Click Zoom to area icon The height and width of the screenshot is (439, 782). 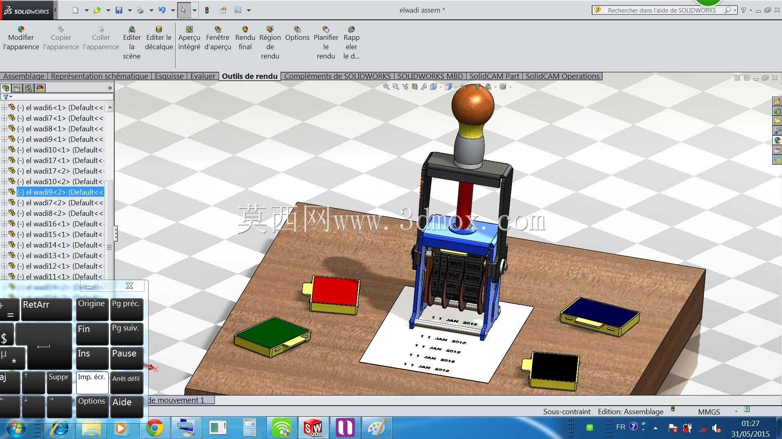395,87
